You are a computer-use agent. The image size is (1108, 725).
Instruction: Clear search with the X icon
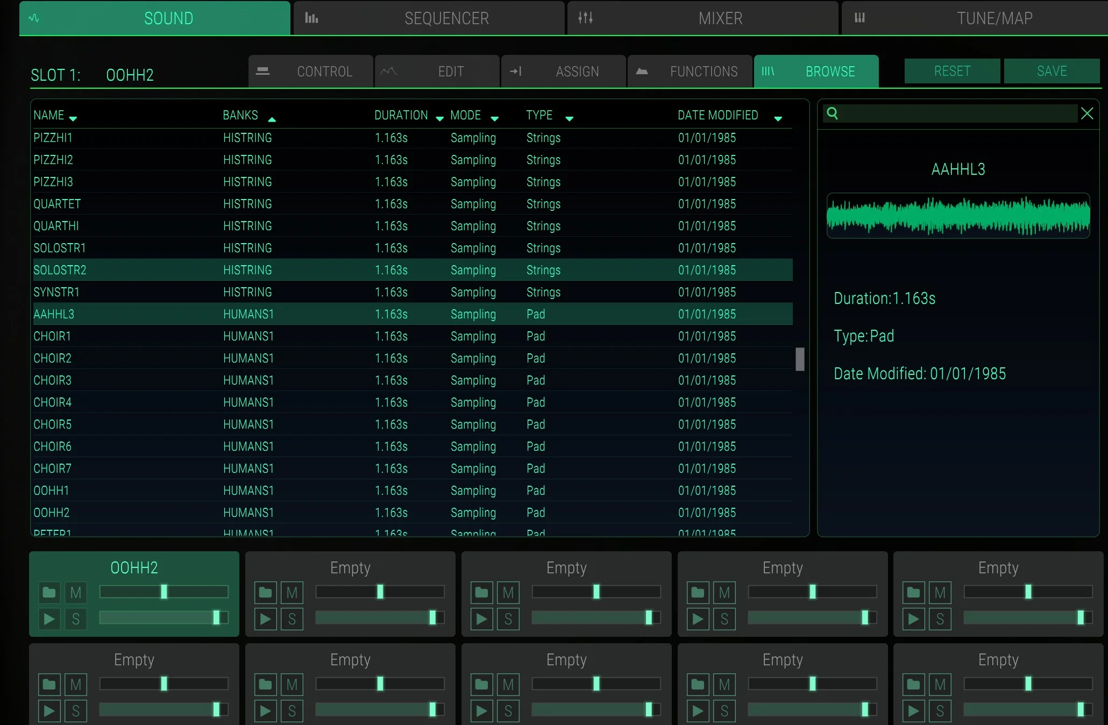click(x=1087, y=113)
